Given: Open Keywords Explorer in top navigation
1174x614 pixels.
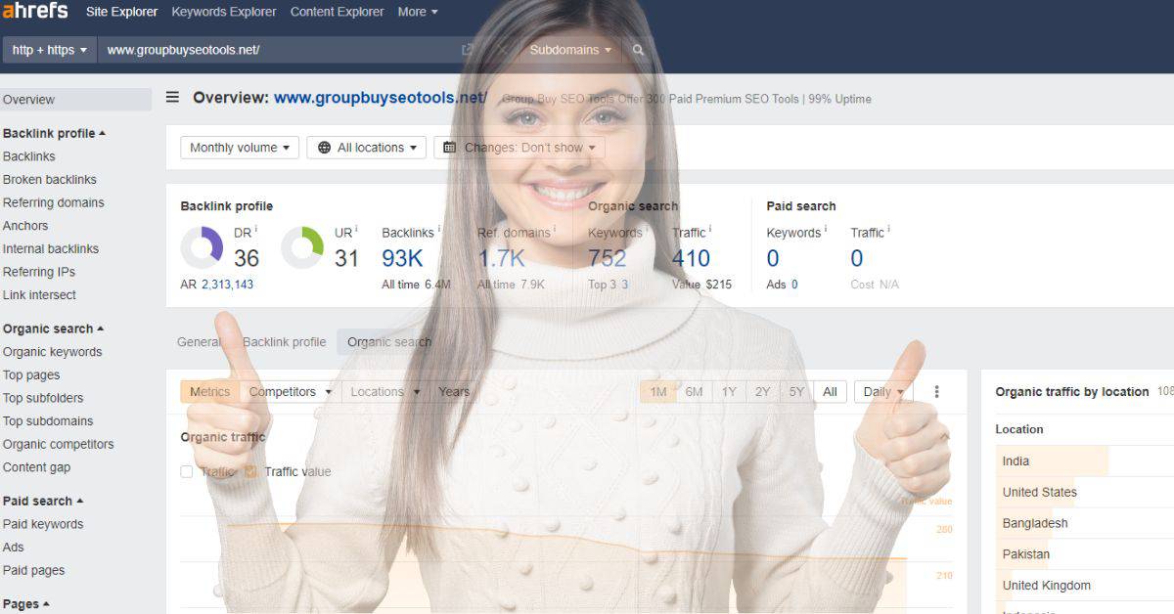Looking at the screenshot, I should pyautogui.click(x=224, y=12).
